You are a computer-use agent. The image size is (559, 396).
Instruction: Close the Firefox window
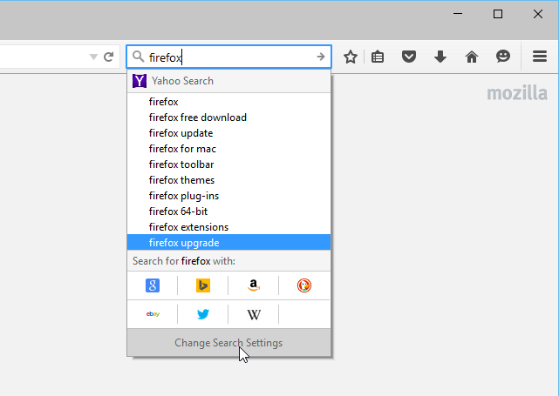coord(537,14)
